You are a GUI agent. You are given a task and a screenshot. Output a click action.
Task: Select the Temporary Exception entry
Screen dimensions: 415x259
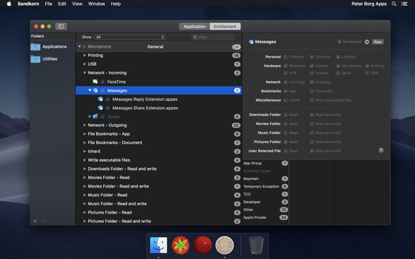(266, 186)
